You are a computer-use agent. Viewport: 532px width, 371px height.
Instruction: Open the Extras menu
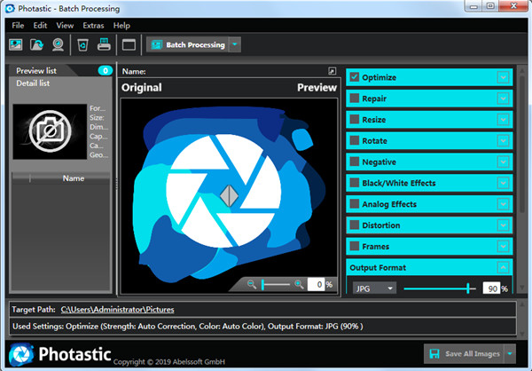coord(93,26)
